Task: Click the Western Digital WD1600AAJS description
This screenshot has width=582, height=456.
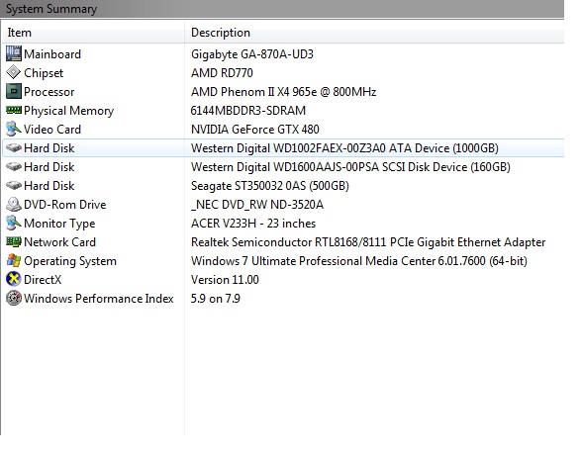Action: 350,167
